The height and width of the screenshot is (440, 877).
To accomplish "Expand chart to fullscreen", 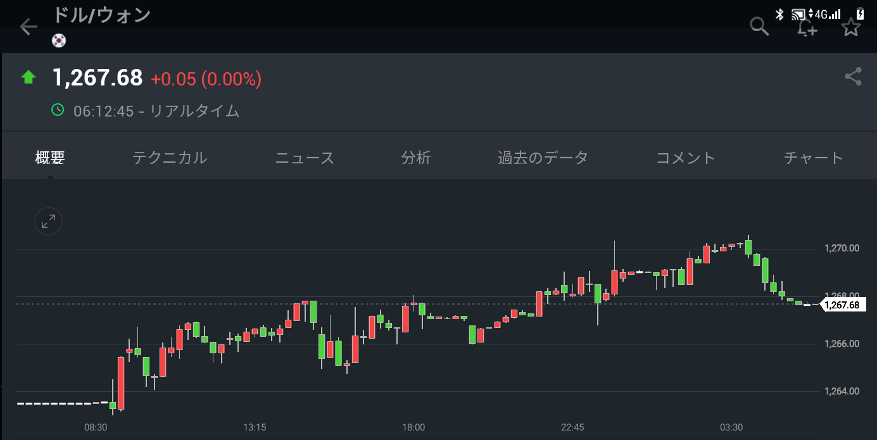I will click(48, 222).
